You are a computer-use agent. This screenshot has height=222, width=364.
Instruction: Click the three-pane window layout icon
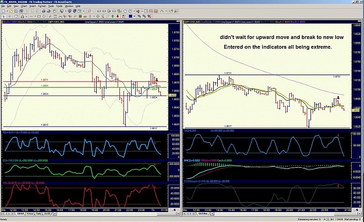[x=156, y=11]
